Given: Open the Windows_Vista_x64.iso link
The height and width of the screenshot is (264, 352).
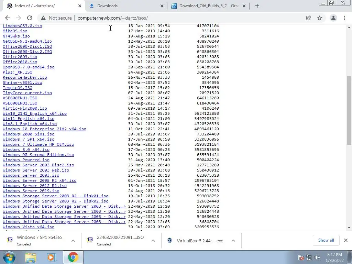Looking at the screenshot, I should pyautogui.click(x=29, y=227).
